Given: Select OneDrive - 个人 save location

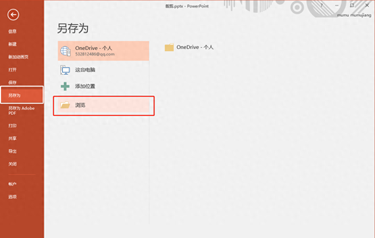Looking at the screenshot, I should [103, 51].
